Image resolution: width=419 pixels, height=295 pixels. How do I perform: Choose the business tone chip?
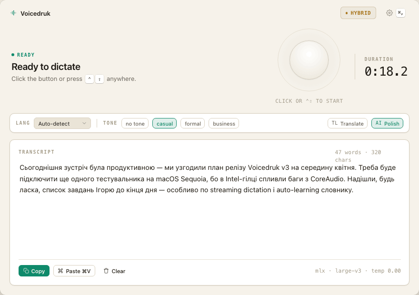224,123
